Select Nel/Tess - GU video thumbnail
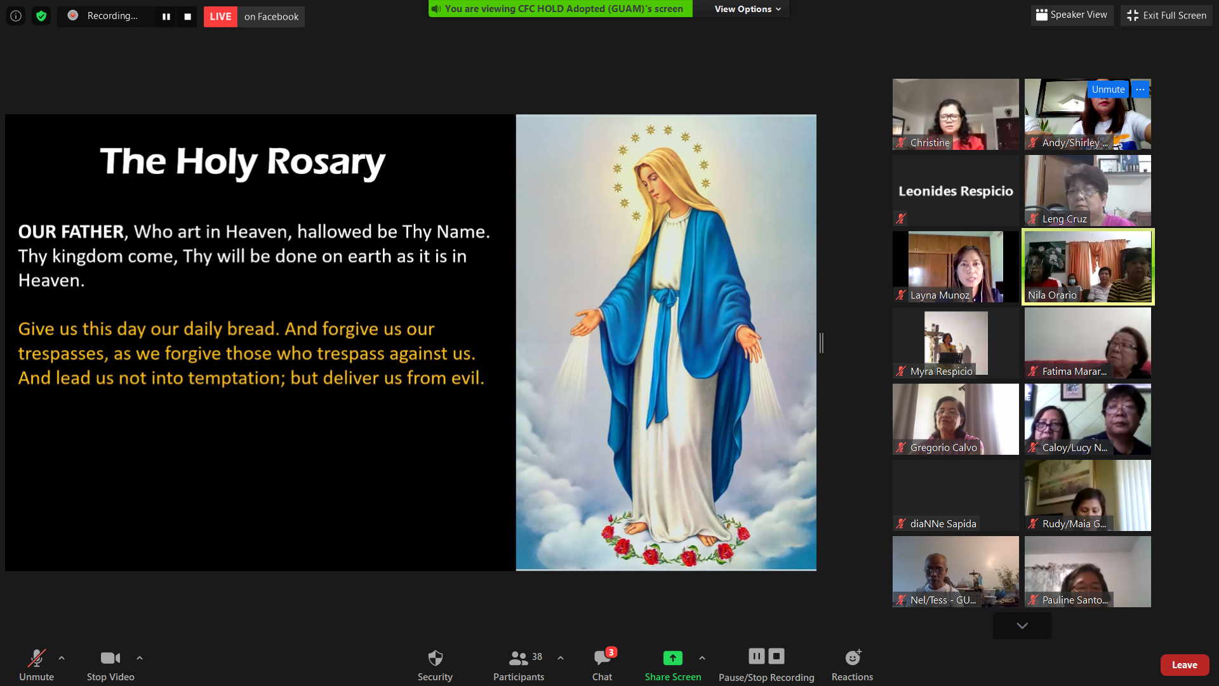1219x686 pixels. pos(956,572)
